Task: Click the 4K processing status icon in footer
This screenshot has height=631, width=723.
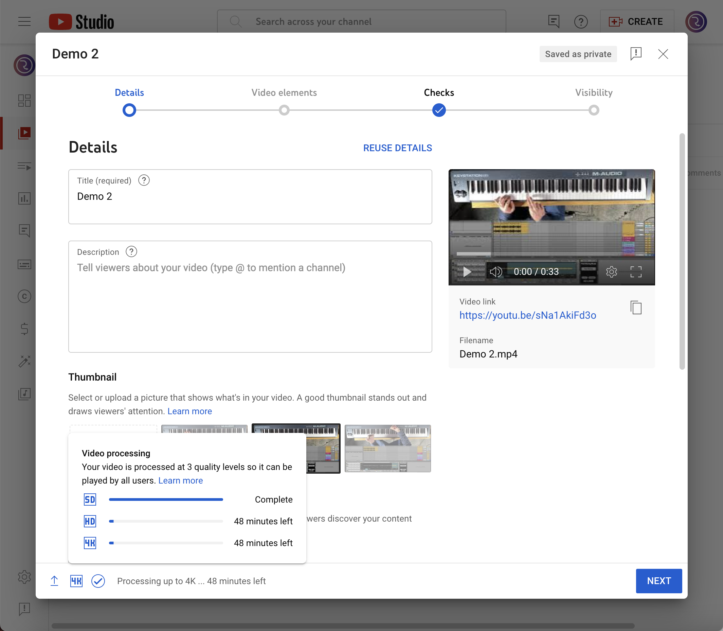Action: (x=76, y=581)
